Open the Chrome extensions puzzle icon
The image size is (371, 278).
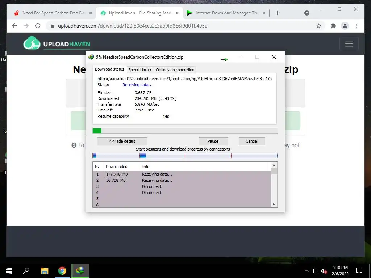pyautogui.click(x=333, y=26)
